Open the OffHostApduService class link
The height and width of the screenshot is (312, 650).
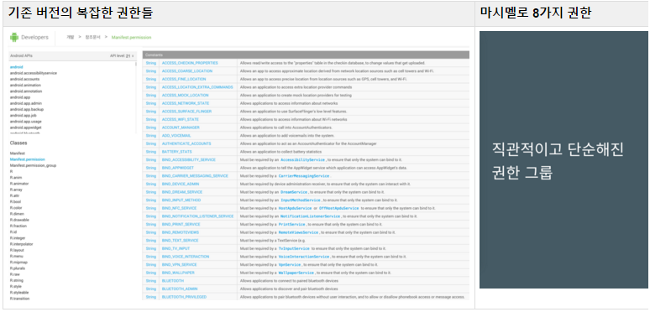pos(338,208)
